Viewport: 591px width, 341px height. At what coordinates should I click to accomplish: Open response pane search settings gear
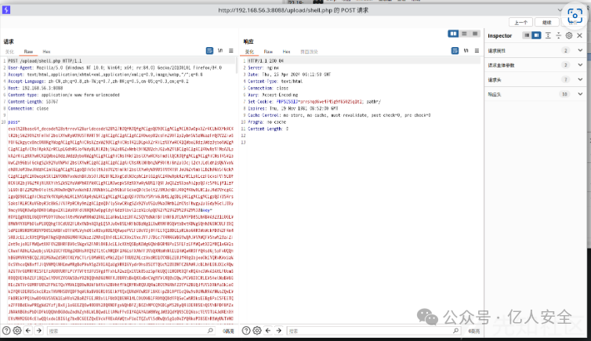pyautogui.click(x=257, y=331)
